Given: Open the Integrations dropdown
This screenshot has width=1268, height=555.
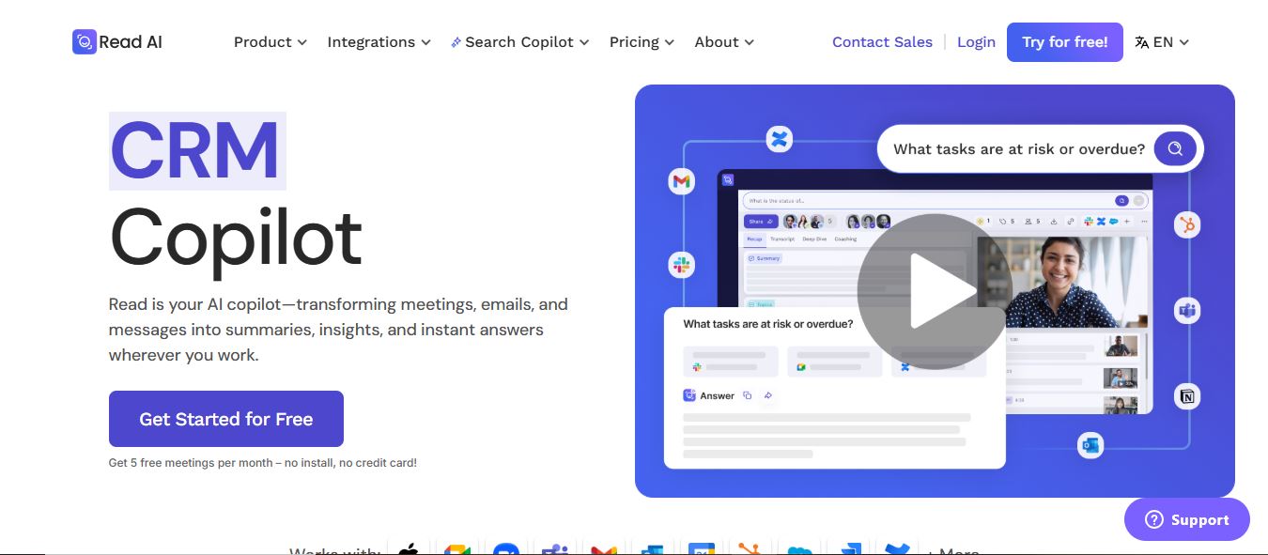Looking at the screenshot, I should (379, 42).
